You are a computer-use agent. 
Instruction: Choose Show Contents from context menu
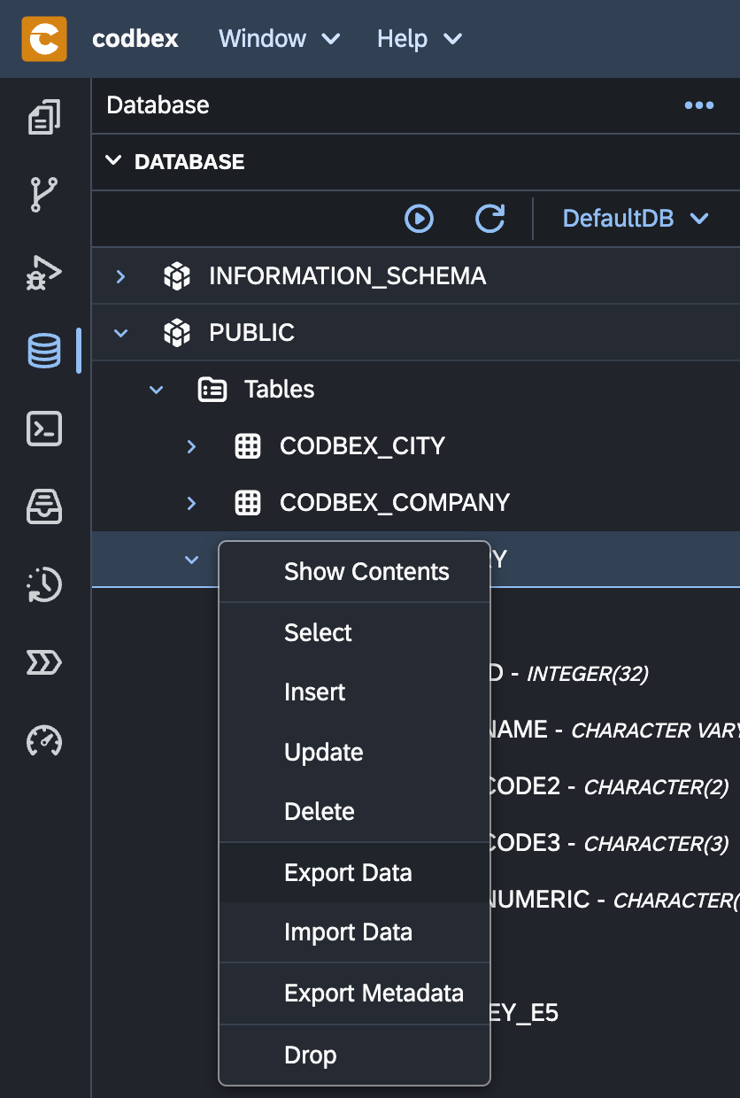(x=354, y=572)
